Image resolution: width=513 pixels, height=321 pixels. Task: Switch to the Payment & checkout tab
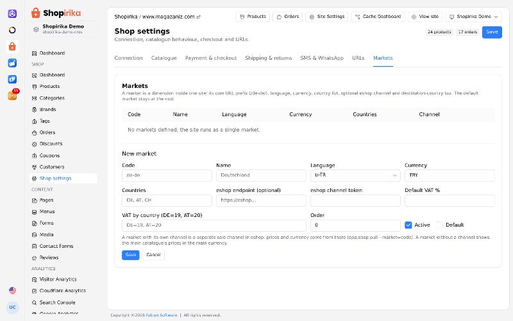click(211, 58)
